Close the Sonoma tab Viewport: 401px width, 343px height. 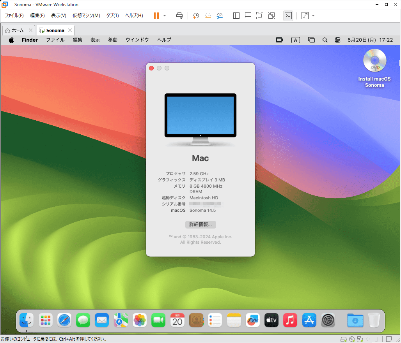(70, 30)
